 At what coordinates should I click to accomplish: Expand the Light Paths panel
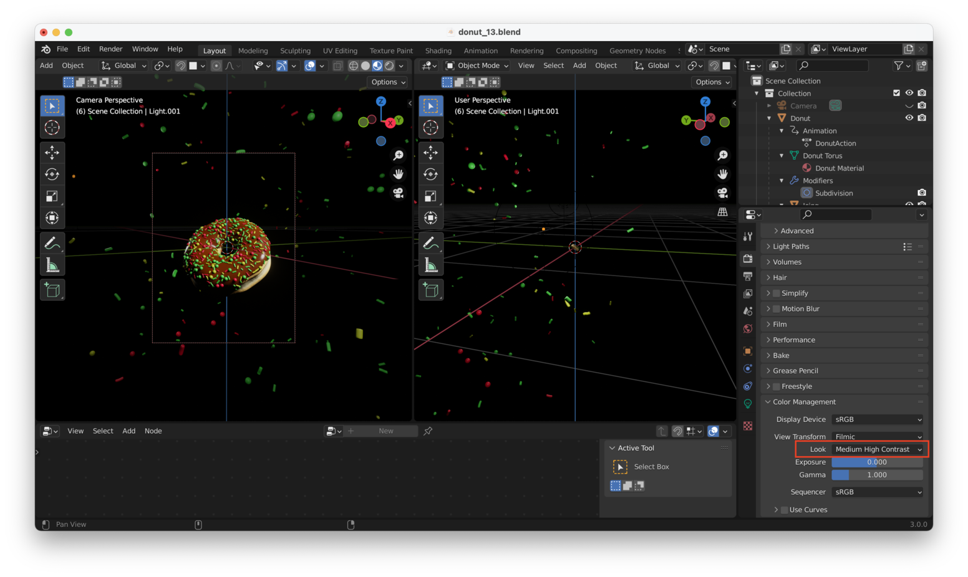click(791, 247)
